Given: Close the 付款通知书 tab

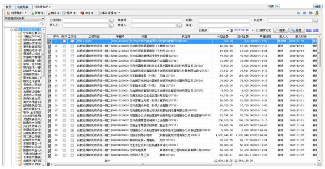Looking at the screenshot, I should [50, 7].
